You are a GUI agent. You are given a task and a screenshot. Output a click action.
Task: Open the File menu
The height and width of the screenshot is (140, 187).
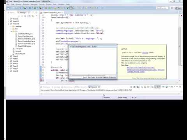point(8,4)
